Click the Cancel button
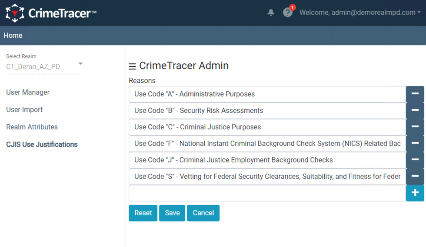 203,213
